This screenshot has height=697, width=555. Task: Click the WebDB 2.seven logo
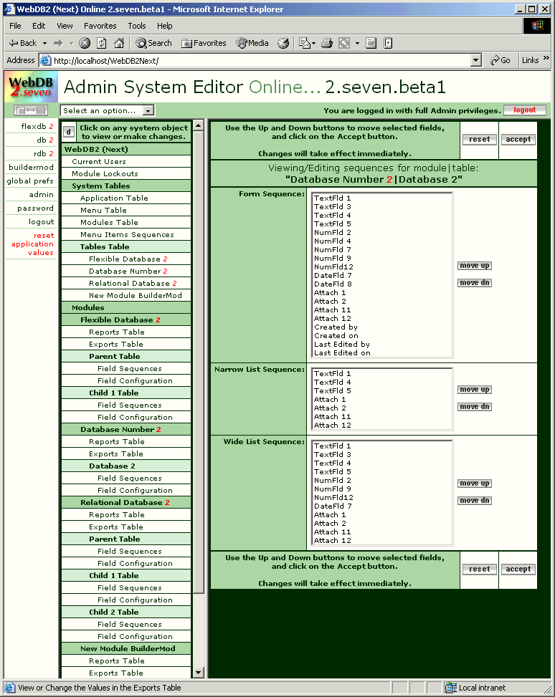pos(31,87)
